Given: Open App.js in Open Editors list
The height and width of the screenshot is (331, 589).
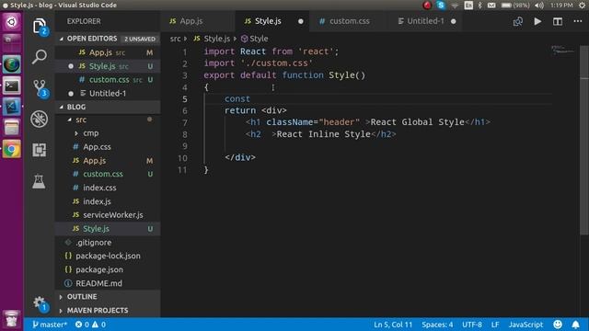Looking at the screenshot, I should [x=108, y=52].
